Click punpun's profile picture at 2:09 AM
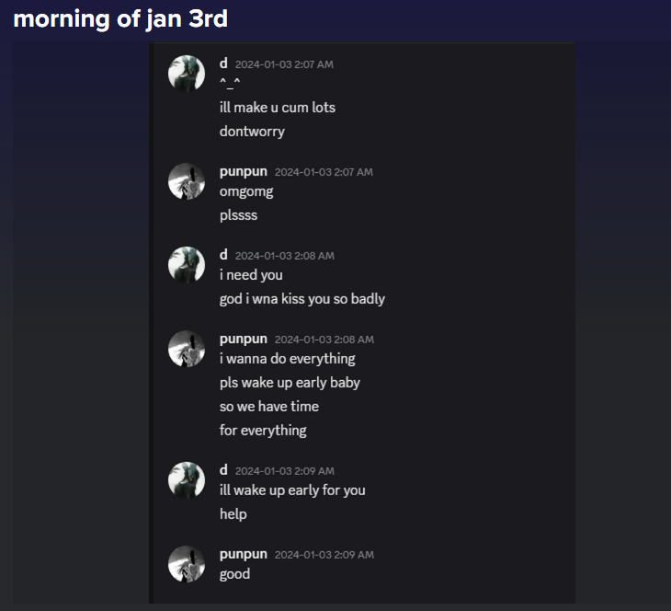671x611 pixels. [x=187, y=564]
